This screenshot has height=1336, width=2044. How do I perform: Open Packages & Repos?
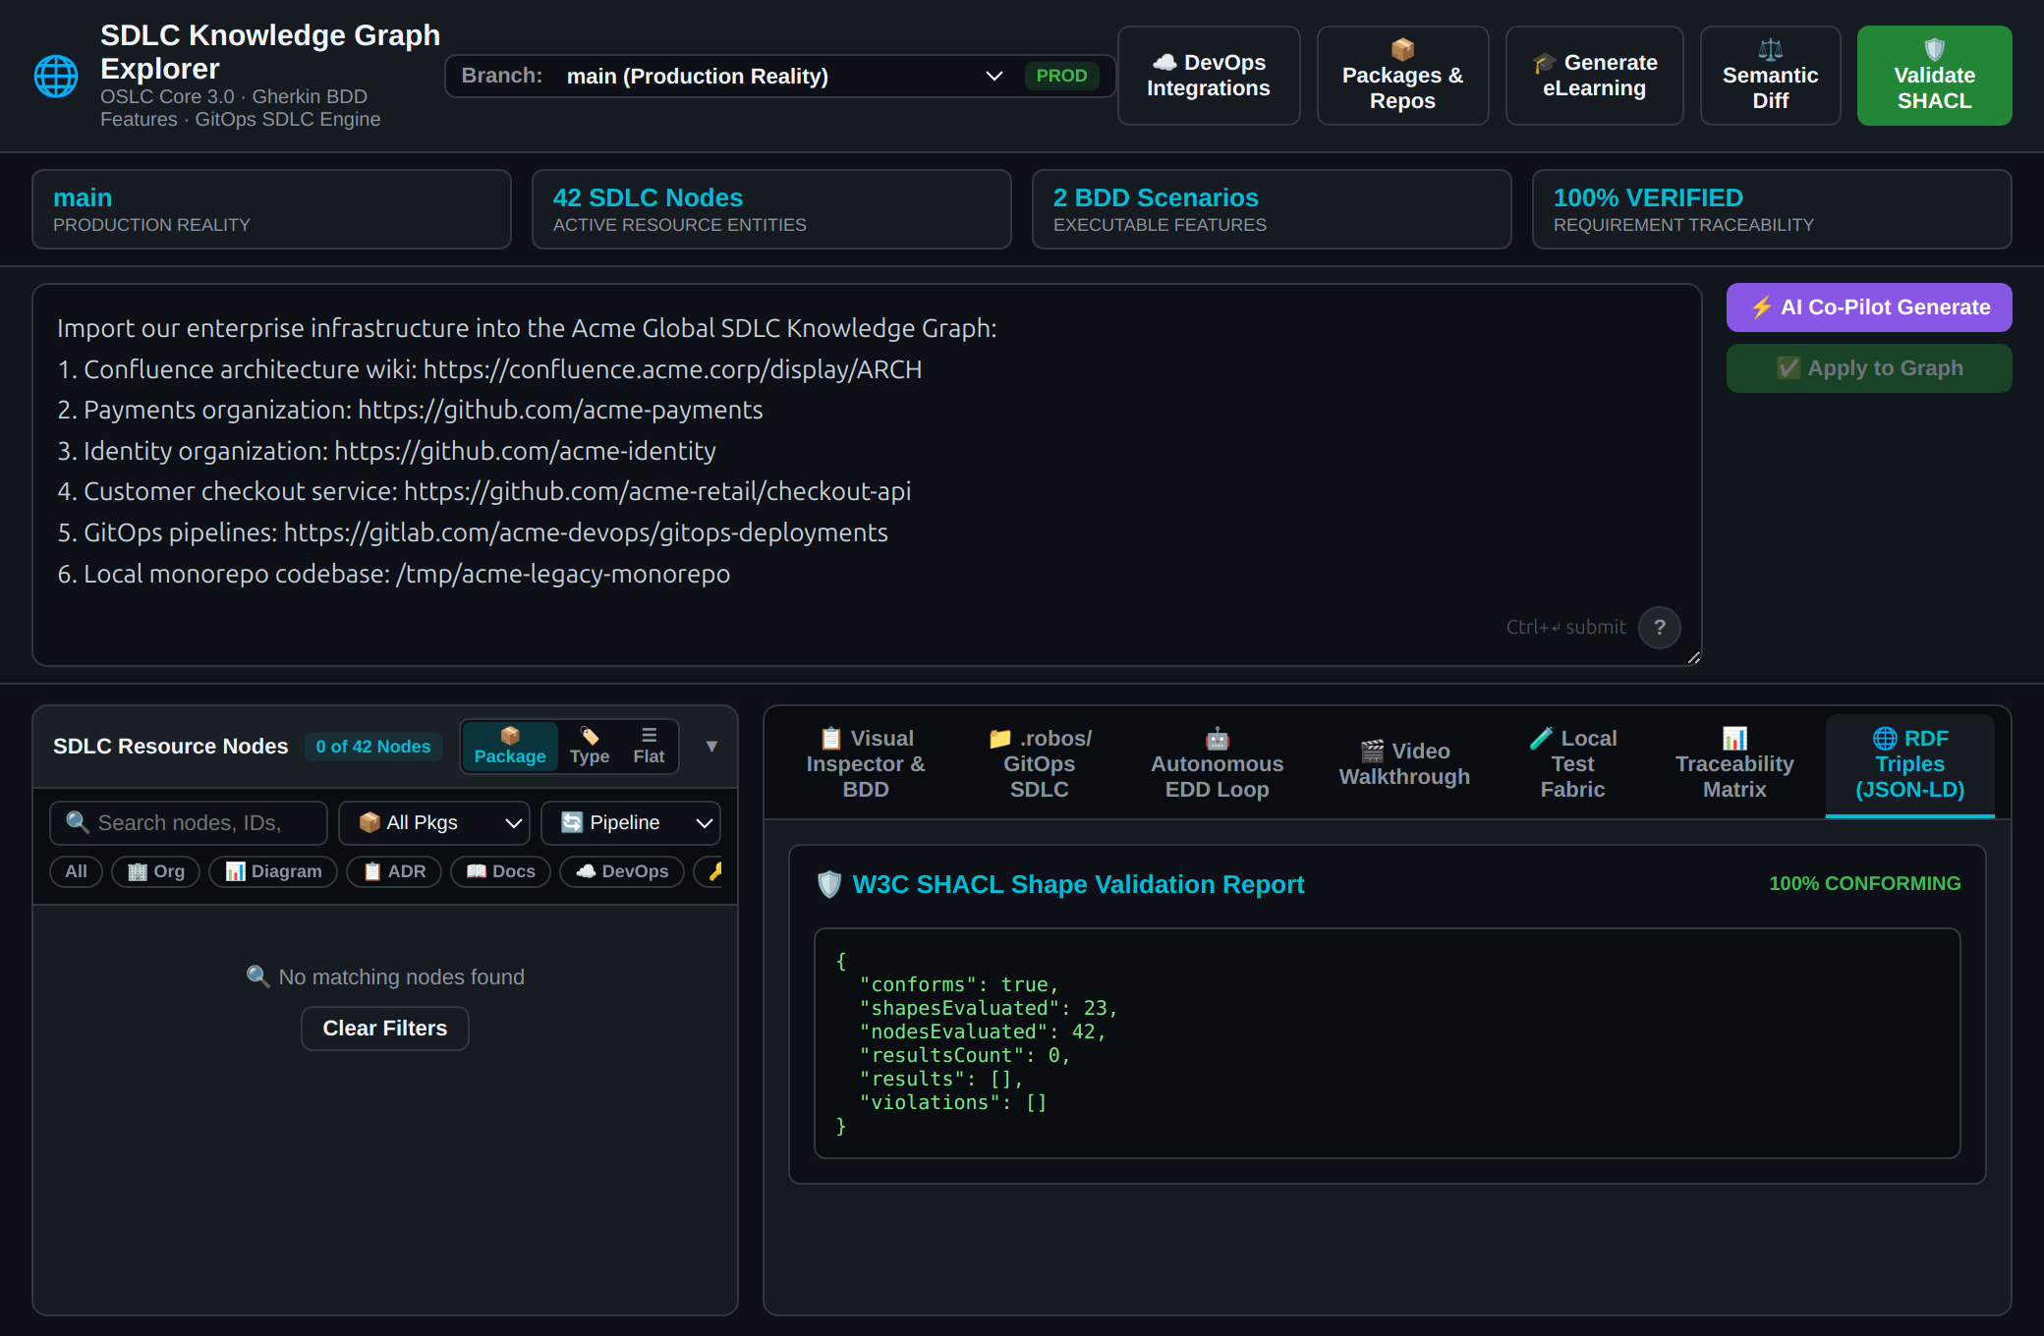[x=1402, y=76]
